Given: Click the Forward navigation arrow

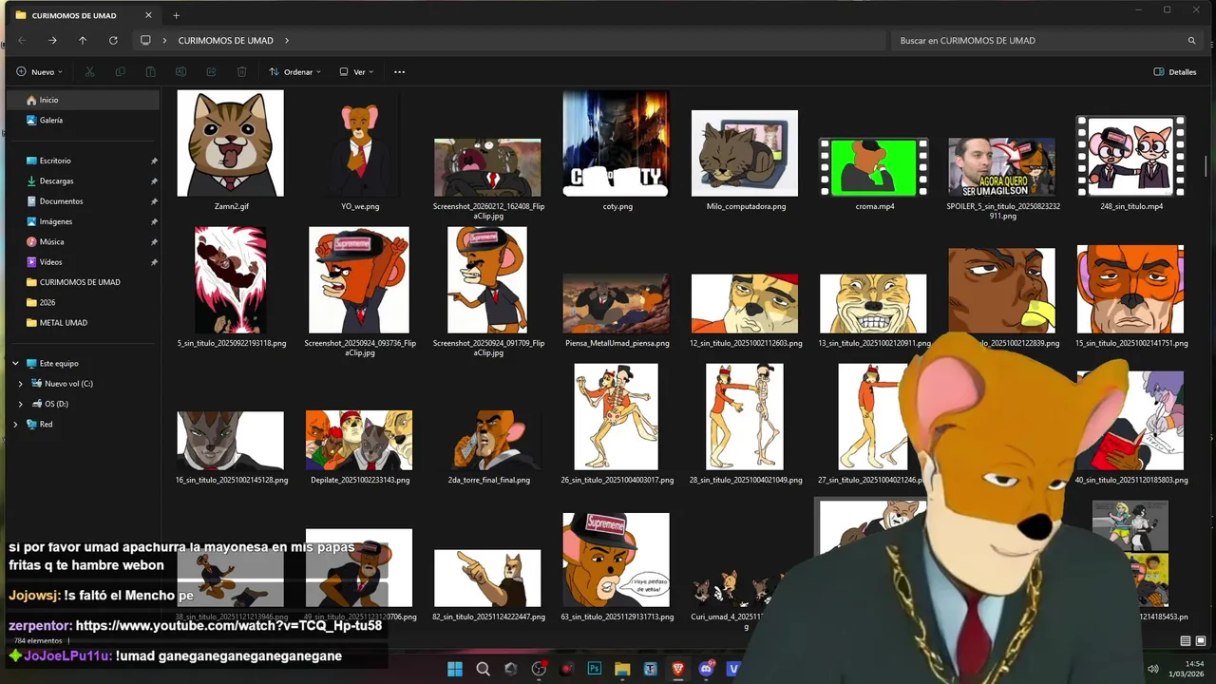Looking at the screenshot, I should pyautogui.click(x=52, y=41).
